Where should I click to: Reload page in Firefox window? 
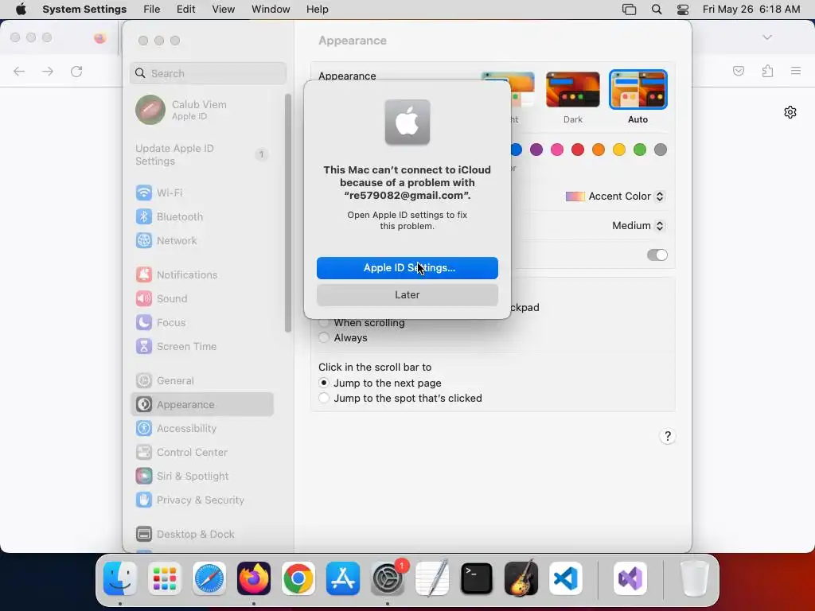[76, 71]
